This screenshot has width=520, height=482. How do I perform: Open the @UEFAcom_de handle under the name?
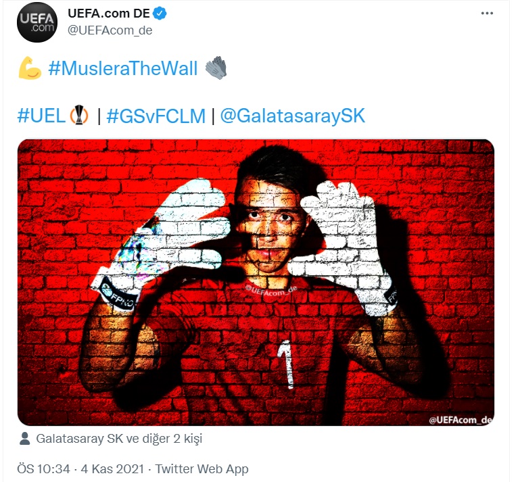click(x=110, y=30)
